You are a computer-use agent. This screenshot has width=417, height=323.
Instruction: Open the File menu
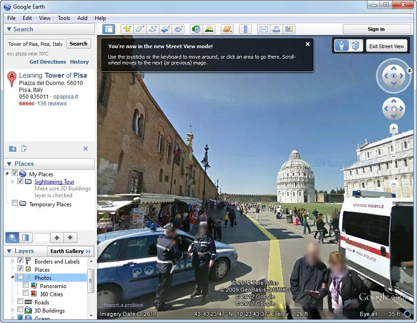(x=11, y=18)
